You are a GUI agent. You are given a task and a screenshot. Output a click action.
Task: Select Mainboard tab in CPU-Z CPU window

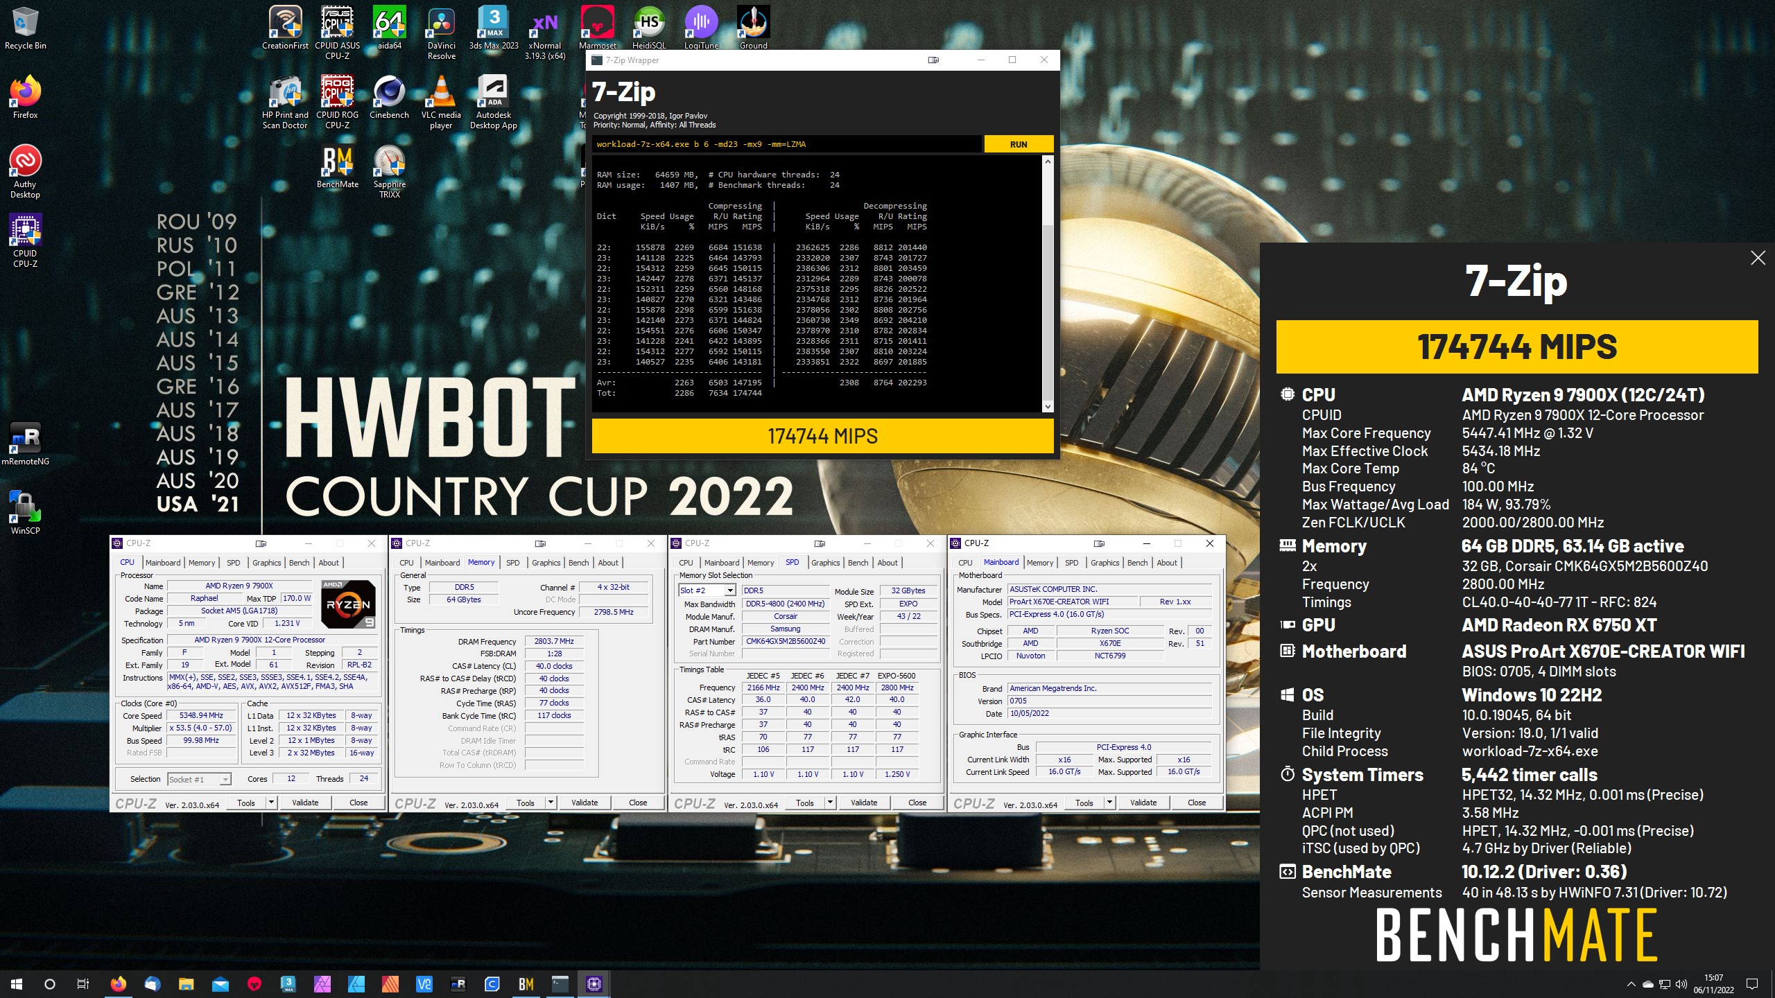pyautogui.click(x=163, y=563)
